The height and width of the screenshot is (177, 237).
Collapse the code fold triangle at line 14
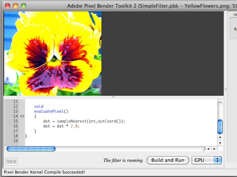pos(22,116)
